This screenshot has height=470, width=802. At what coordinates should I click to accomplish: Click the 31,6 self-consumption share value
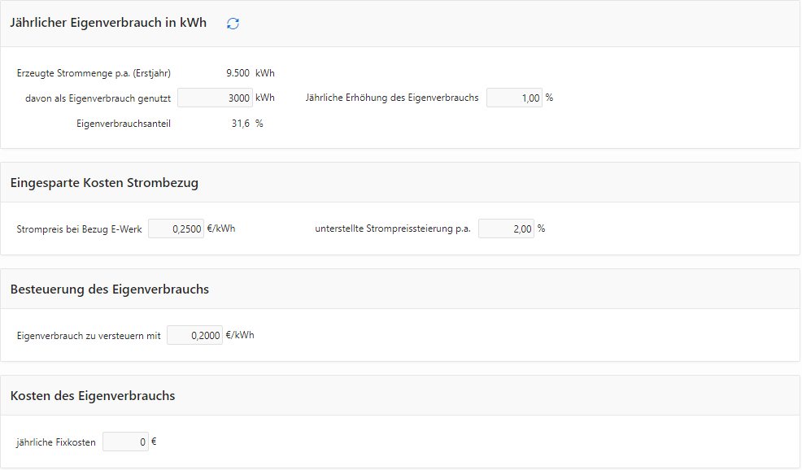point(241,124)
